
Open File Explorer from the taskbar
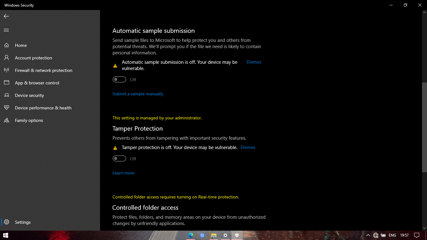214,235
